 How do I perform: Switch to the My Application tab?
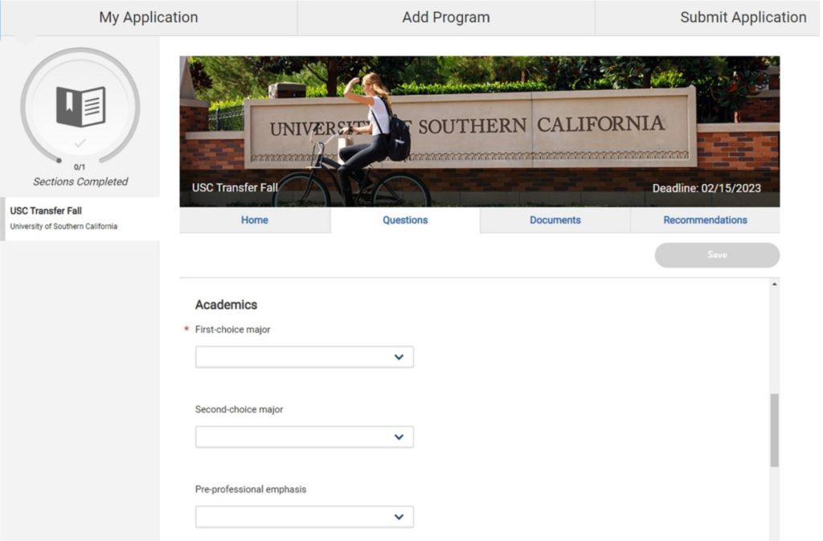click(x=149, y=18)
